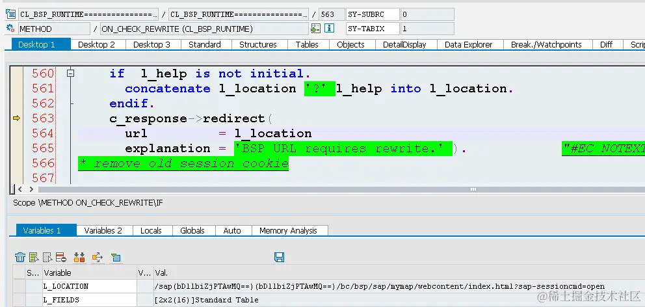This screenshot has width=645, height=307.
Task: Click the grey list icon in variables toolbar
Action: click(47, 258)
